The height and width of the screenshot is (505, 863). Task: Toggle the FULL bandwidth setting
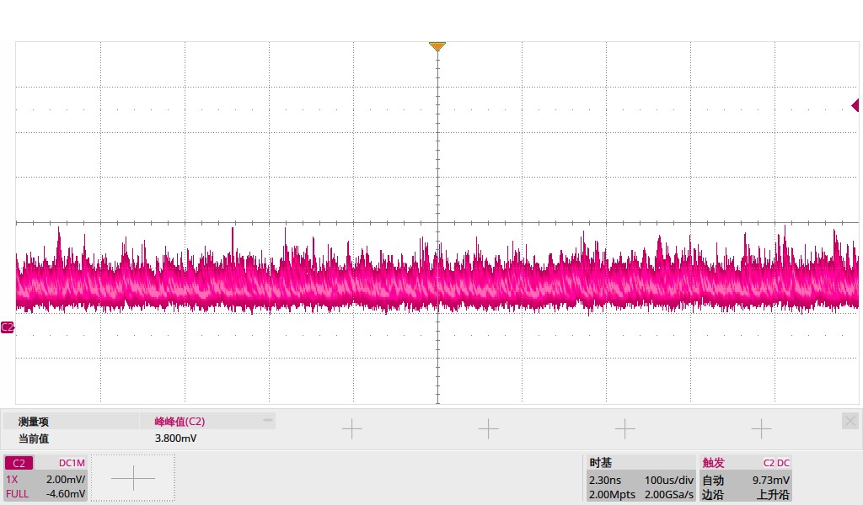(18, 493)
